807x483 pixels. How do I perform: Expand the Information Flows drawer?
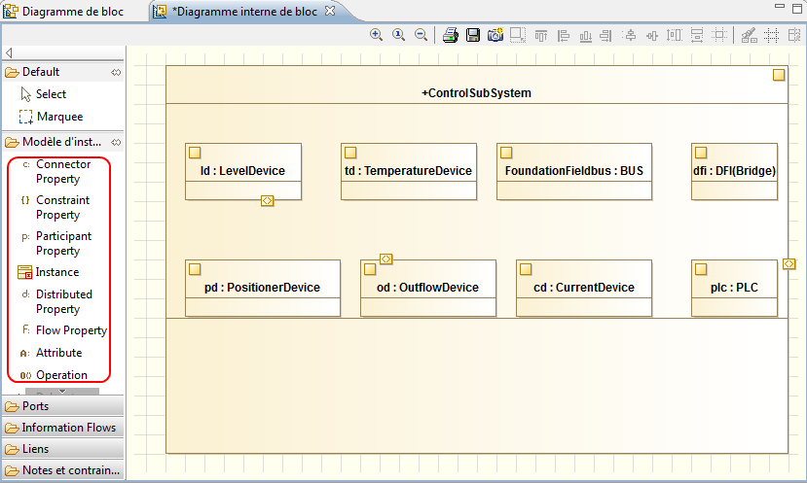(63, 428)
